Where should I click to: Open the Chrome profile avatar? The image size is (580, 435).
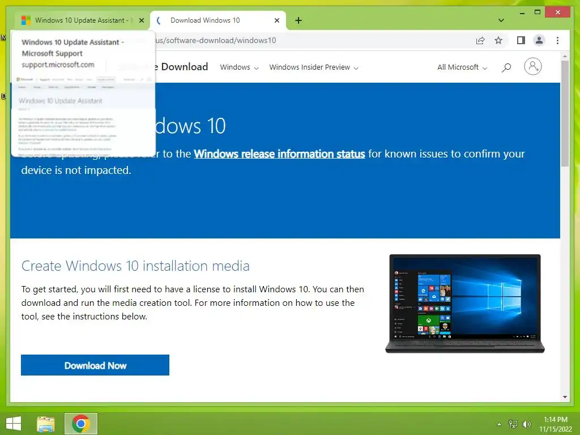coord(539,40)
